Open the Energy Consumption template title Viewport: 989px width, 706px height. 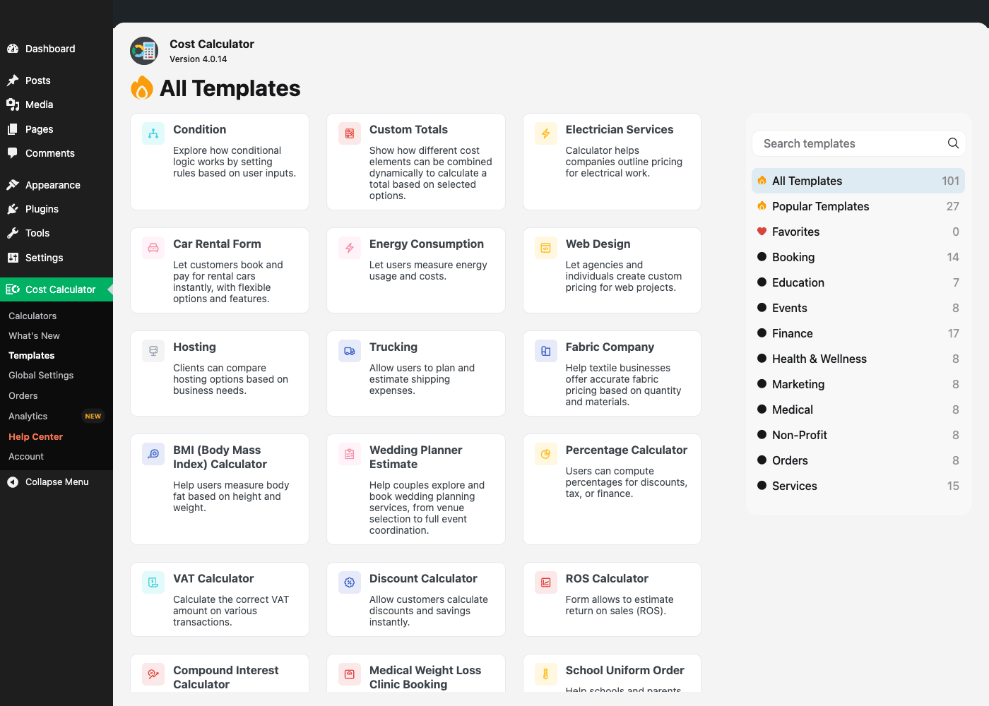click(427, 244)
